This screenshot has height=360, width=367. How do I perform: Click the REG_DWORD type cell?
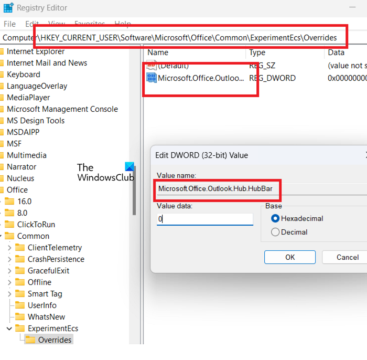pyautogui.click(x=272, y=78)
